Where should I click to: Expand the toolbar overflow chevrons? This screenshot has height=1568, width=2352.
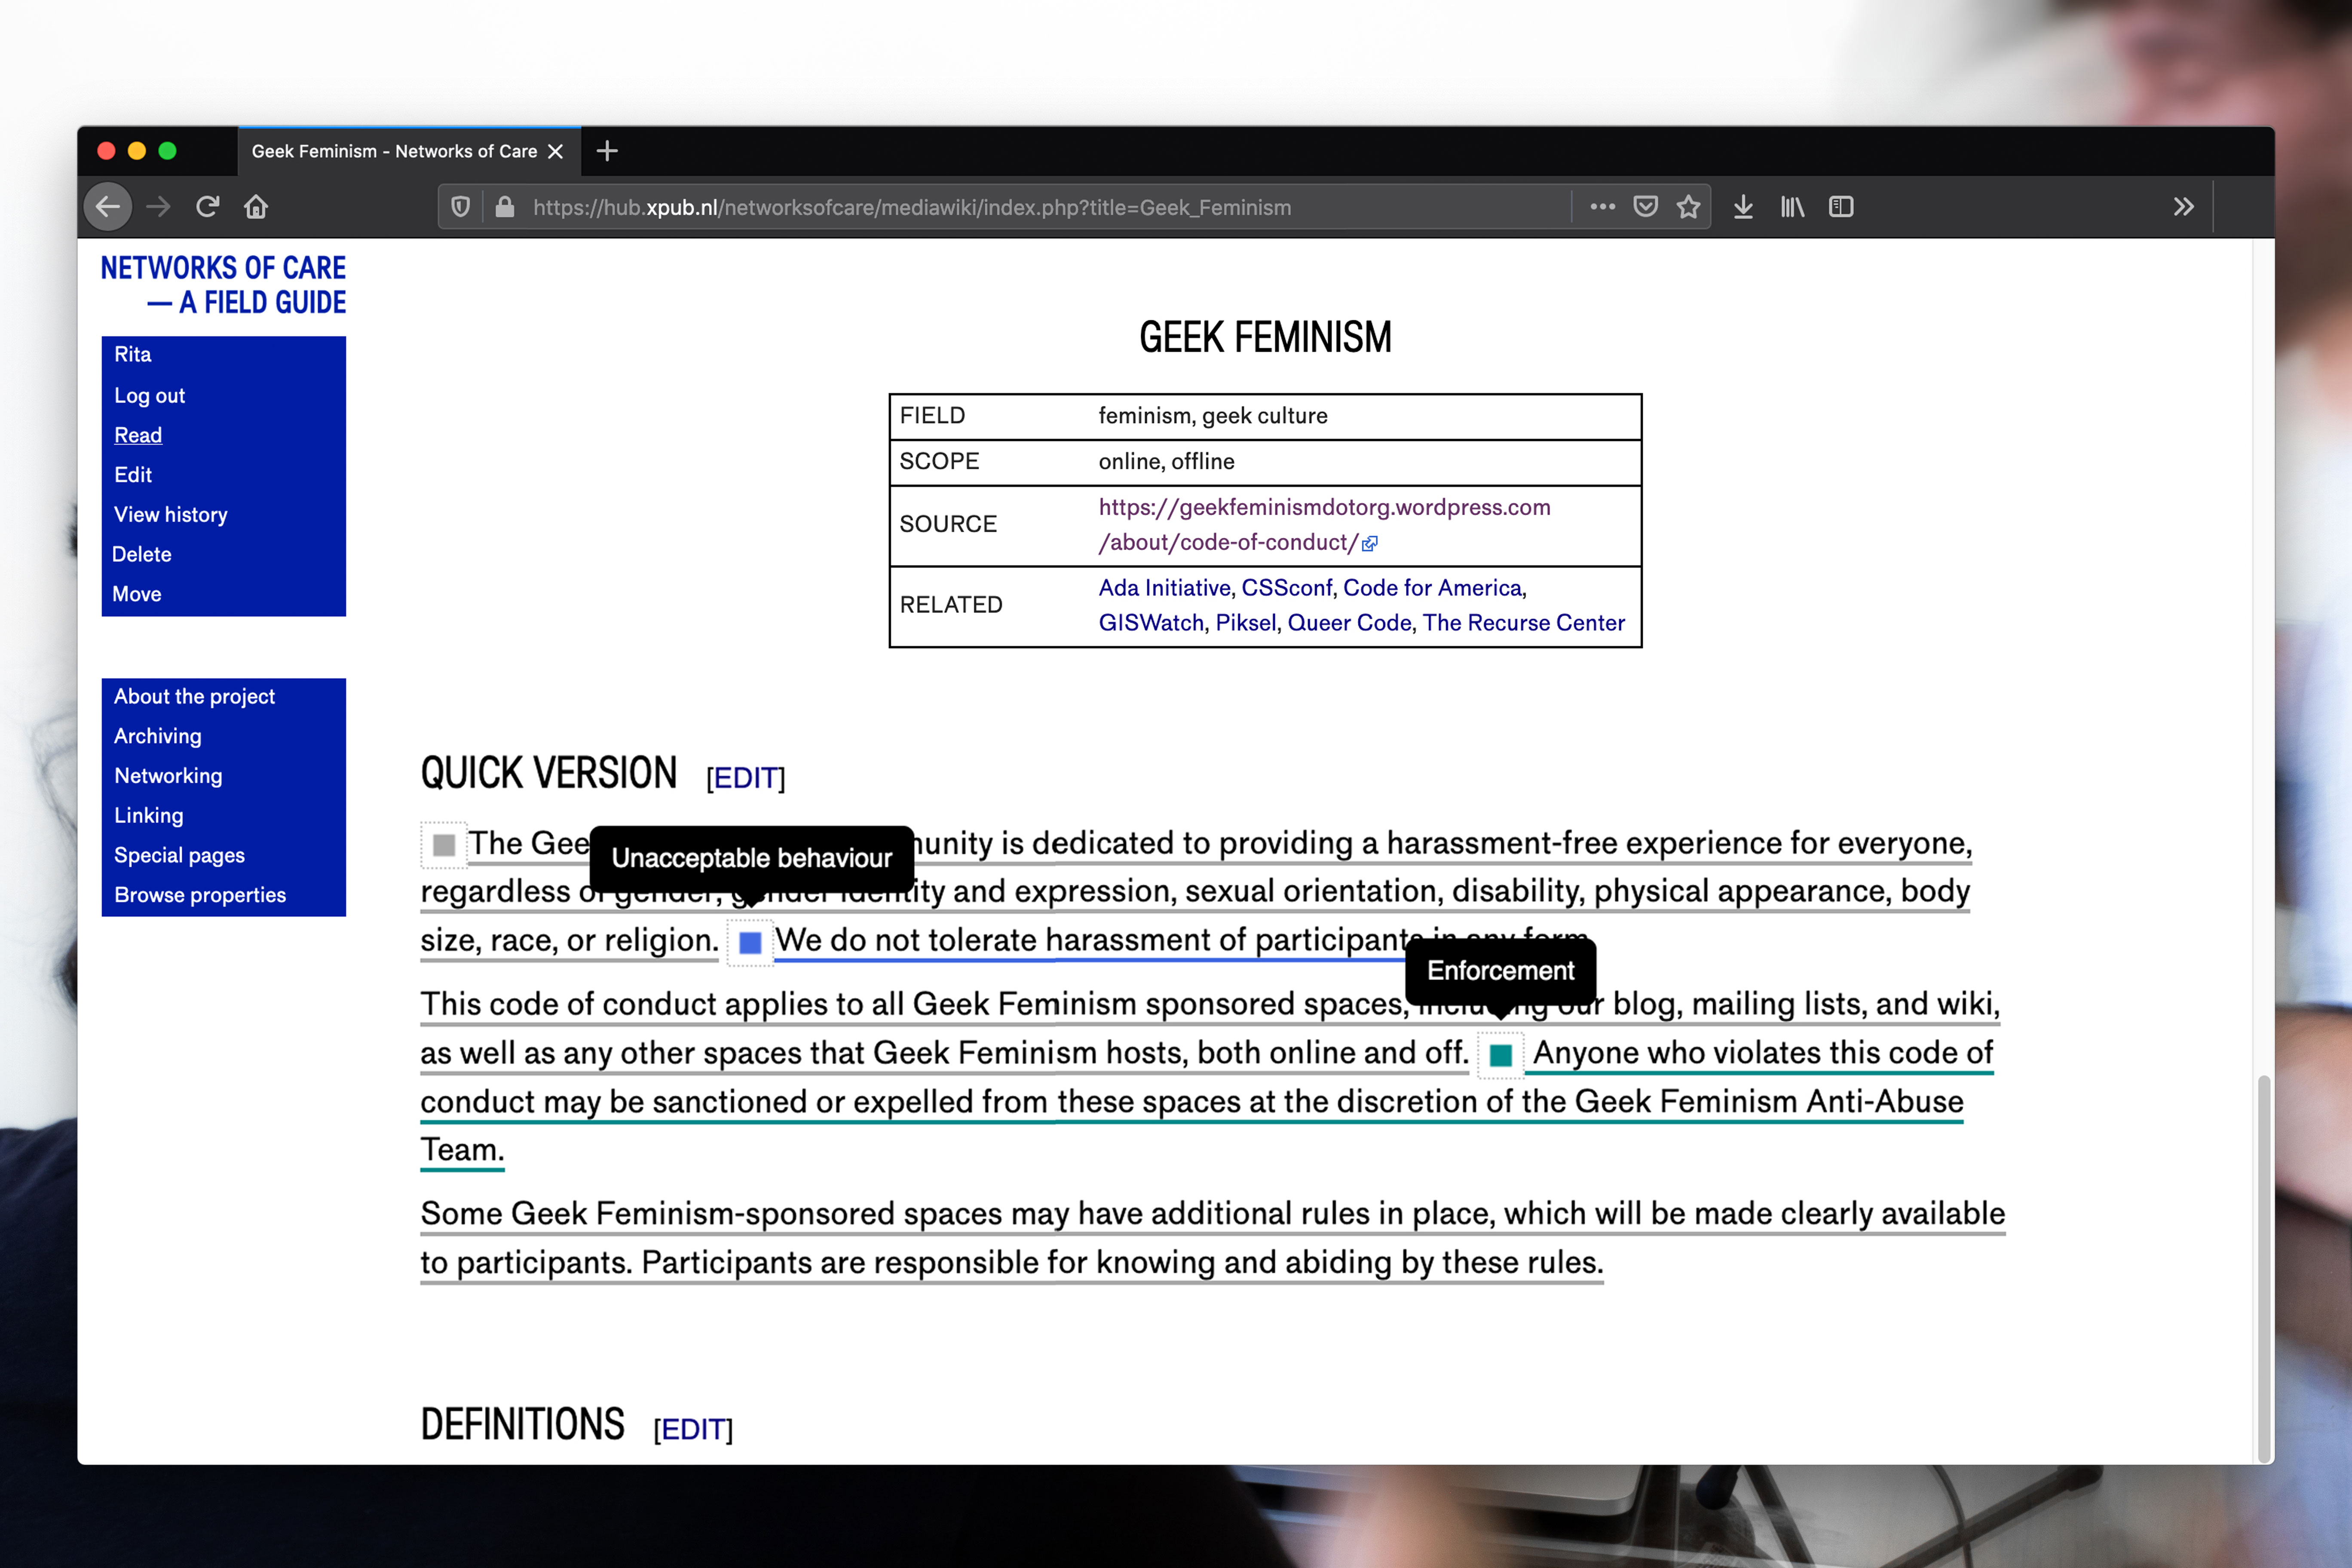[x=2183, y=207]
